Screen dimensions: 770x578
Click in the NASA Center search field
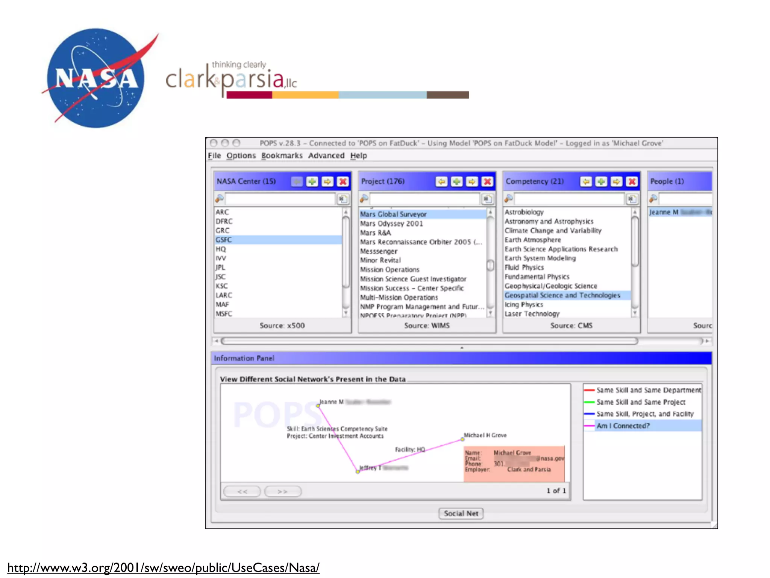(280, 199)
